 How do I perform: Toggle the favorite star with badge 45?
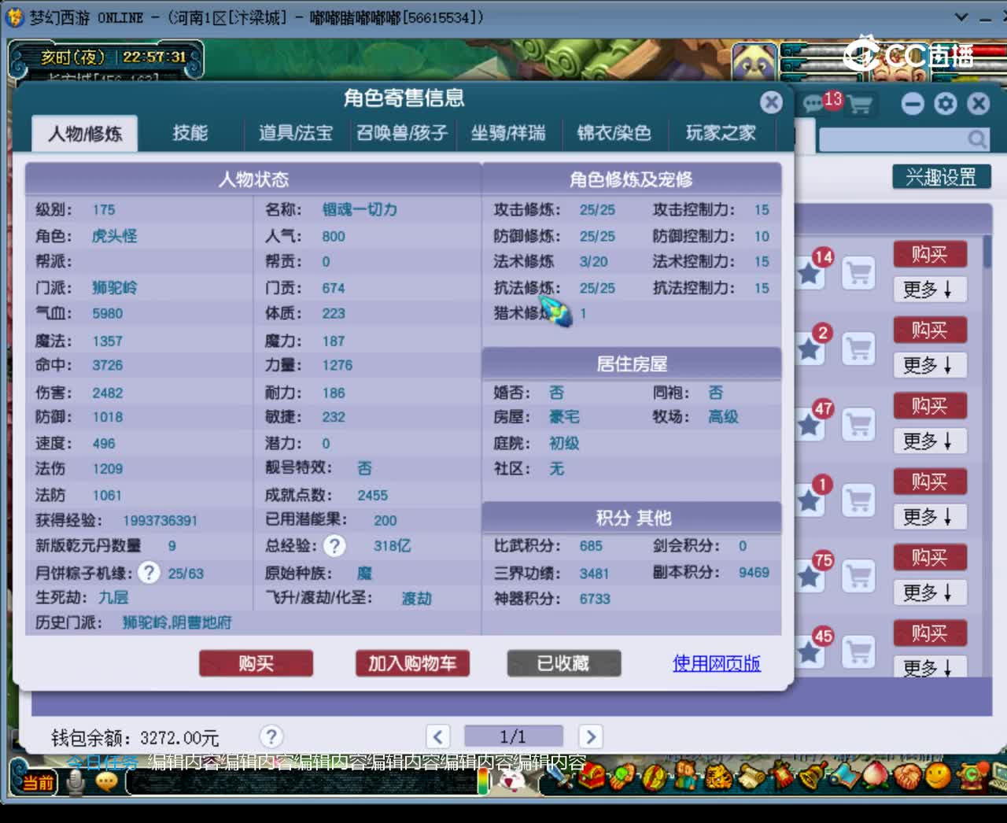(809, 651)
